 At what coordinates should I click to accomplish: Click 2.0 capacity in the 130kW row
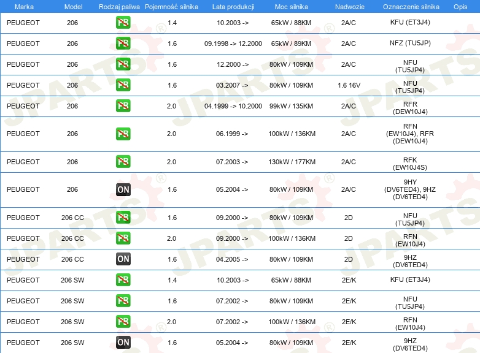pyautogui.click(x=171, y=162)
